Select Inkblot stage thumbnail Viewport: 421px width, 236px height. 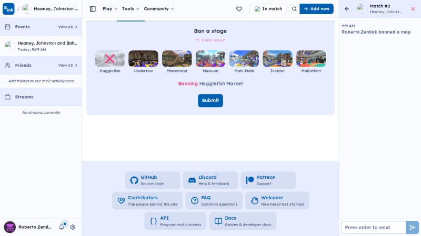[277, 59]
